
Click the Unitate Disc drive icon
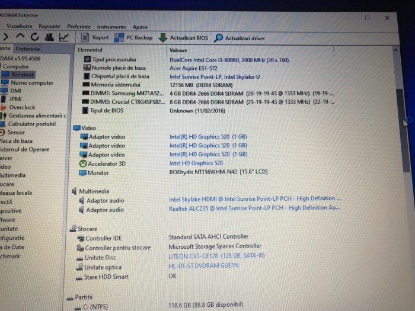click(x=79, y=258)
